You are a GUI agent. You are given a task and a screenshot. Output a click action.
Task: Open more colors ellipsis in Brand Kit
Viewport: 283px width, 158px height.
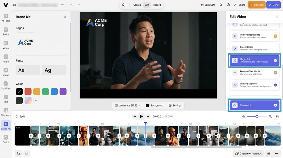(37, 101)
